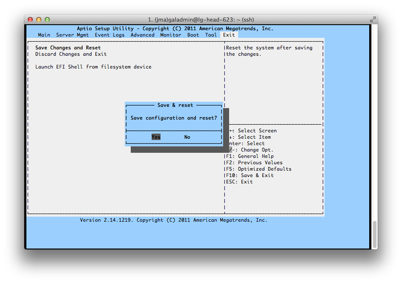Screen dimensions: 402x283
Task: Click the 'Save configuration and reset?' message
Action: tap(174, 118)
